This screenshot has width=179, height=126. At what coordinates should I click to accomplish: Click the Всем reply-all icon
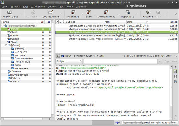pyautogui.click(x=89, y=12)
